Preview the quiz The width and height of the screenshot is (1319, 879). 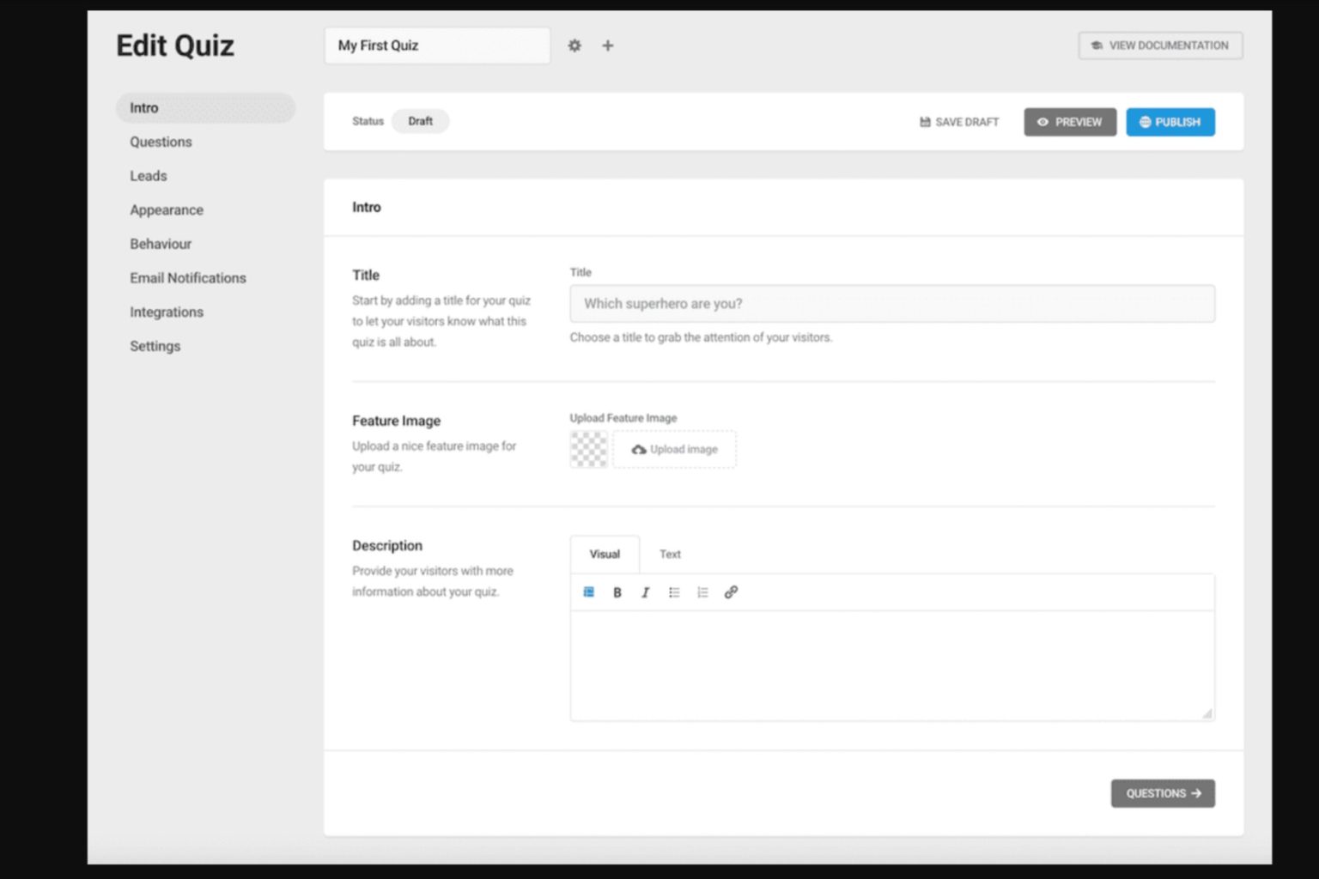[1070, 122]
